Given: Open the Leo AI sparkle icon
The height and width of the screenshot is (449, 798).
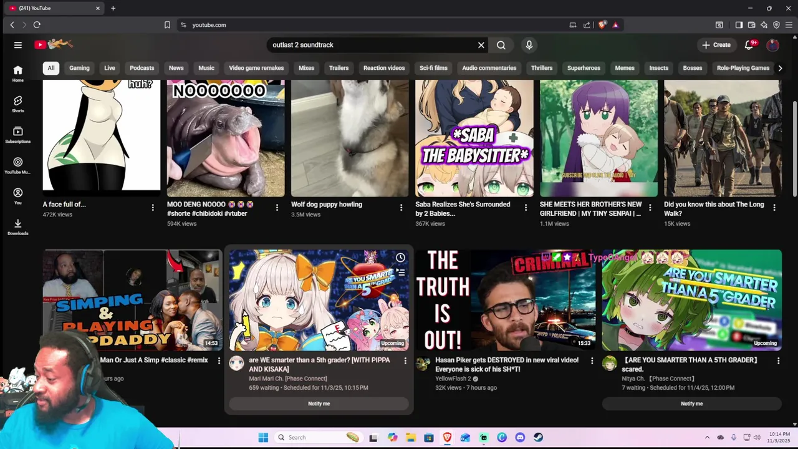Looking at the screenshot, I should pos(764,25).
